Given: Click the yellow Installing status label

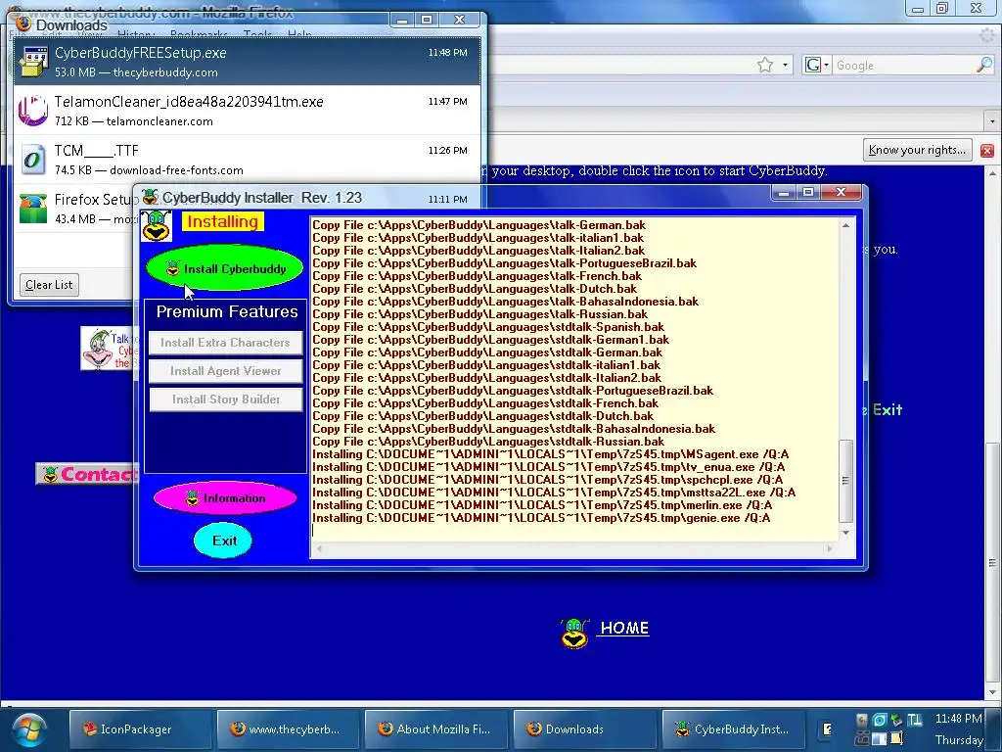Looking at the screenshot, I should [x=222, y=222].
